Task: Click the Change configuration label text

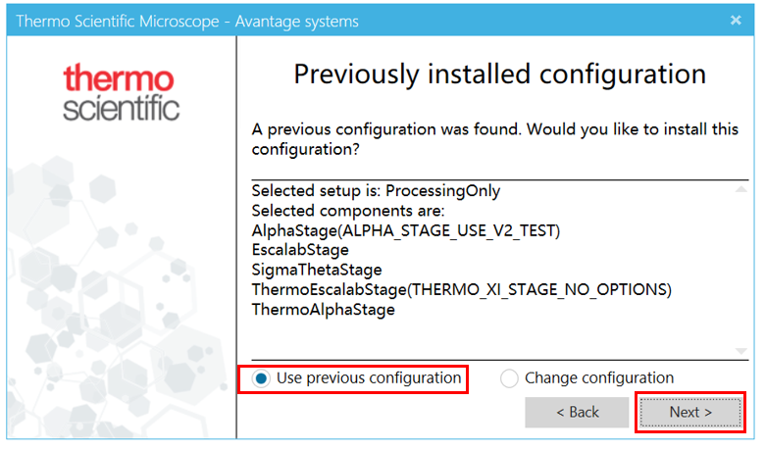Action: (x=599, y=377)
